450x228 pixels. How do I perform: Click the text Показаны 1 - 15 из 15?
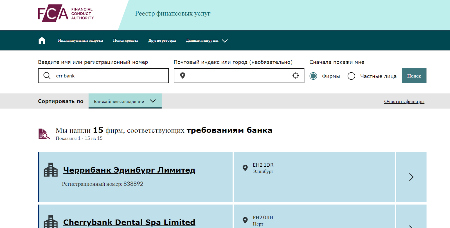[79, 138]
